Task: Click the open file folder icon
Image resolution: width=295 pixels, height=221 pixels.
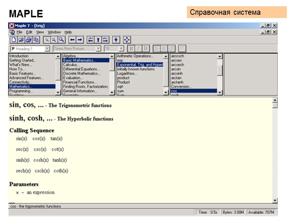Action: point(21,40)
